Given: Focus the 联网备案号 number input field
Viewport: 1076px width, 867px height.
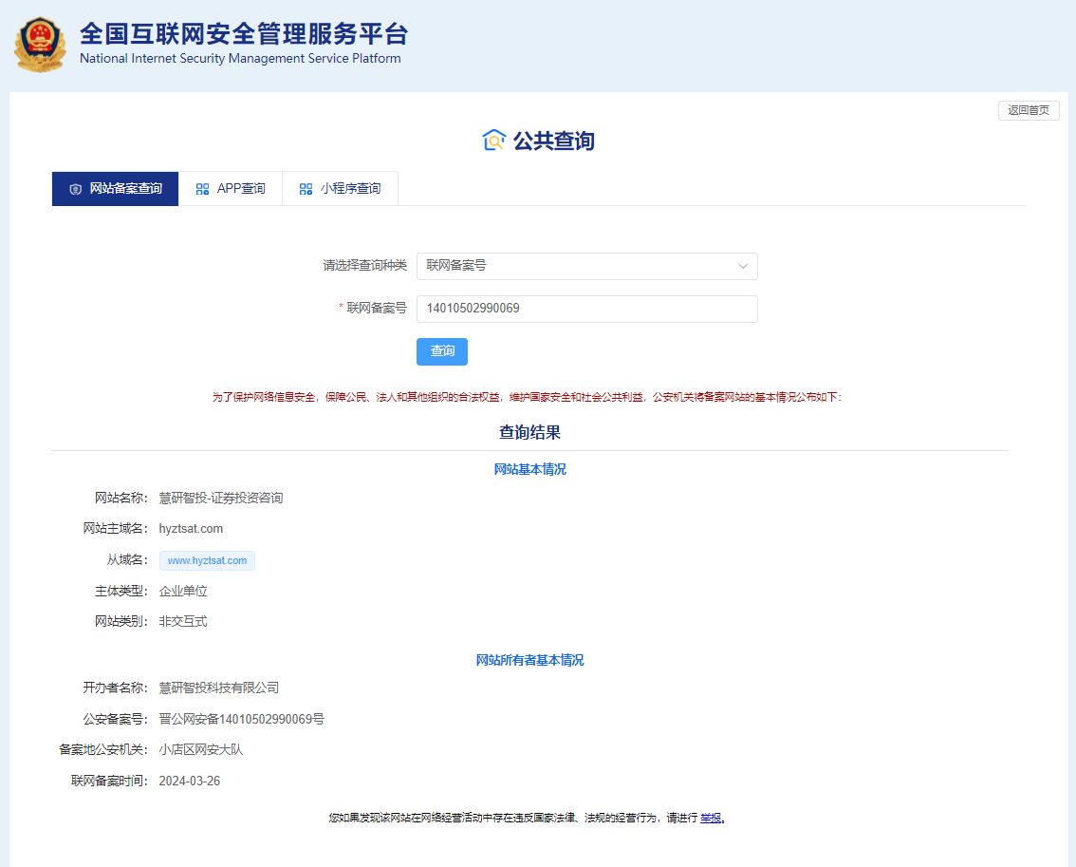Looking at the screenshot, I should point(586,309).
